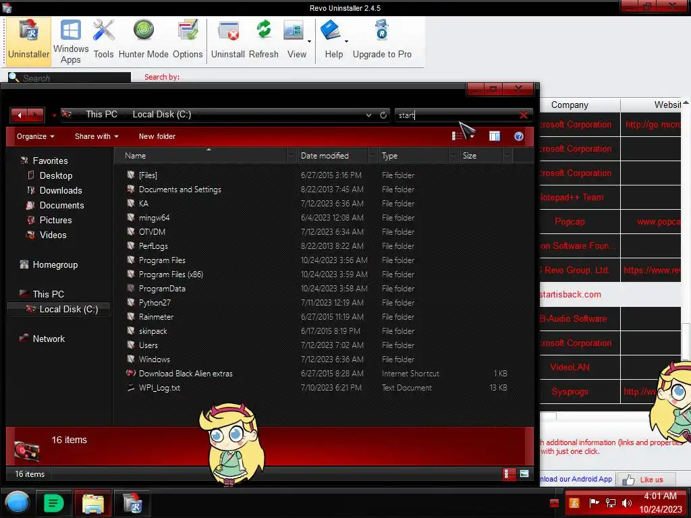Screen dimensions: 691x518
Task: Toggle the preview pane
Action: (495, 136)
